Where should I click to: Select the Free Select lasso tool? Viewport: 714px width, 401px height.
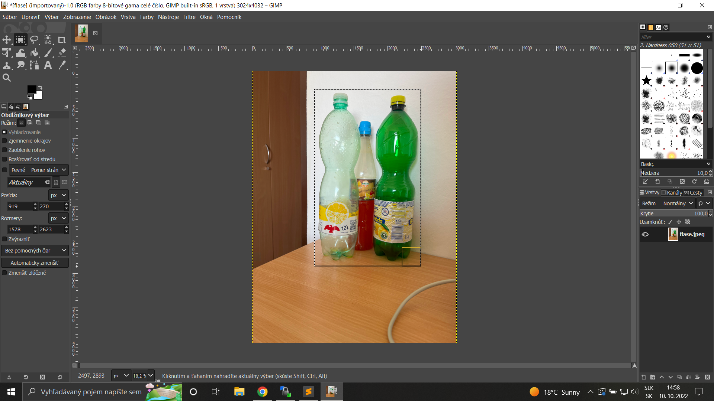34,40
